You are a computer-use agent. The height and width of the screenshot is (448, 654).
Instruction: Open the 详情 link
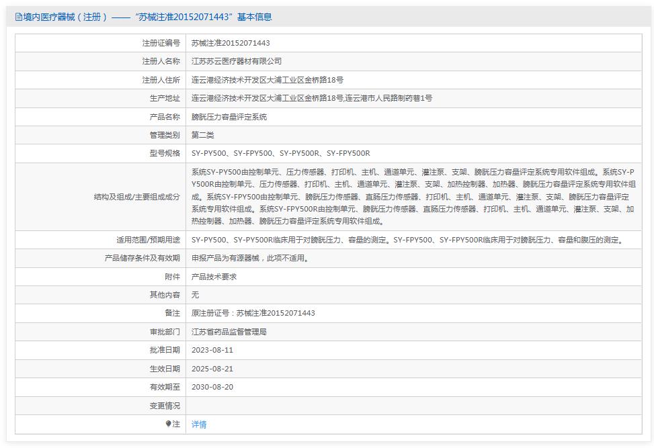(199, 424)
